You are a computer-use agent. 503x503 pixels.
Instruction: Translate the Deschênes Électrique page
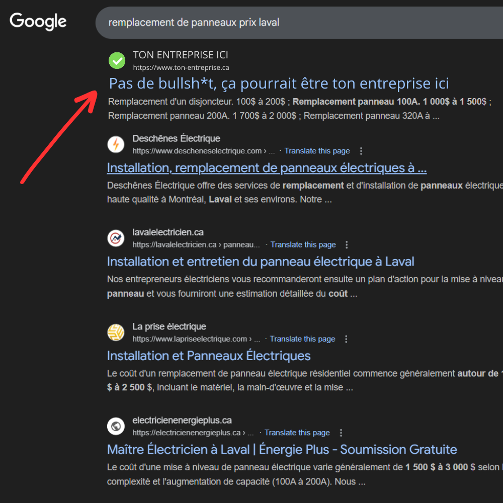[x=317, y=150]
